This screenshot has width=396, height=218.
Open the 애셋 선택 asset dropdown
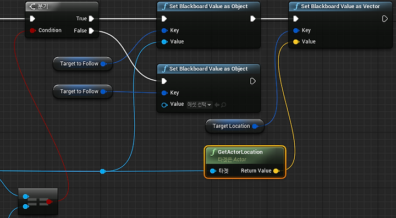200,105
